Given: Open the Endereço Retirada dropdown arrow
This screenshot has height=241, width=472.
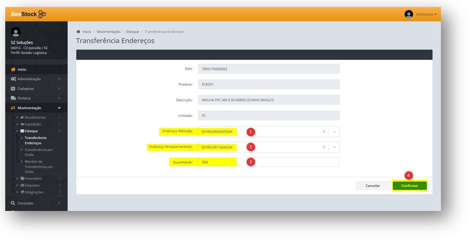Looking at the screenshot, I should point(334,132).
